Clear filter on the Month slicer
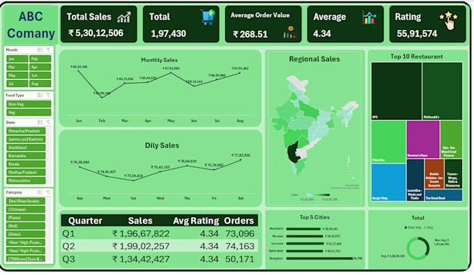474x275 pixels. pyautogui.click(x=48, y=49)
